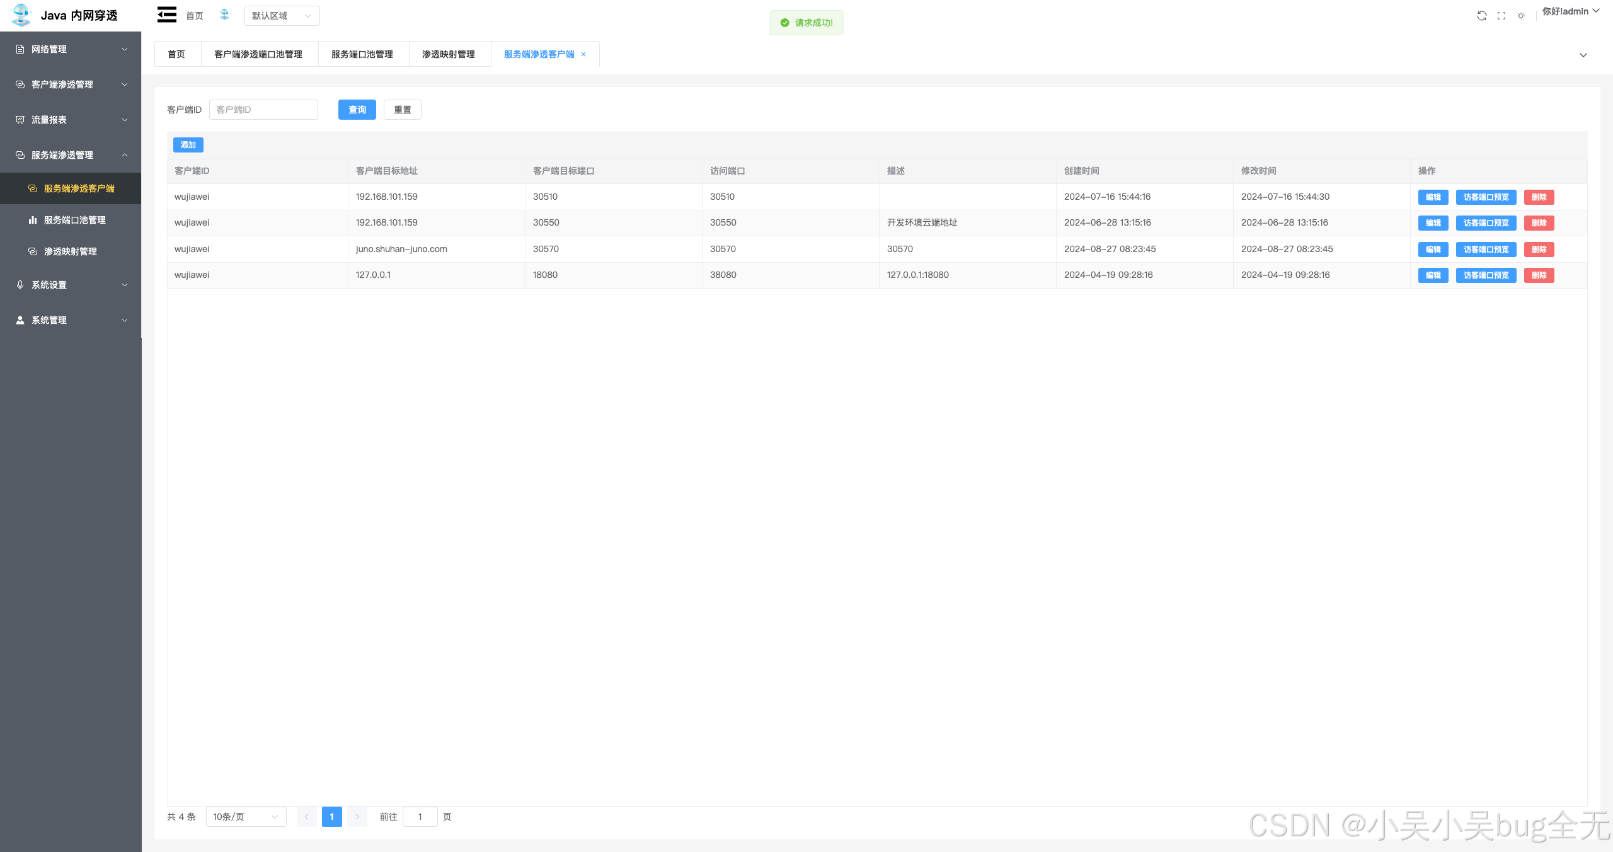Click the next page arrow
The image size is (1613, 852).
tap(357, 817)
